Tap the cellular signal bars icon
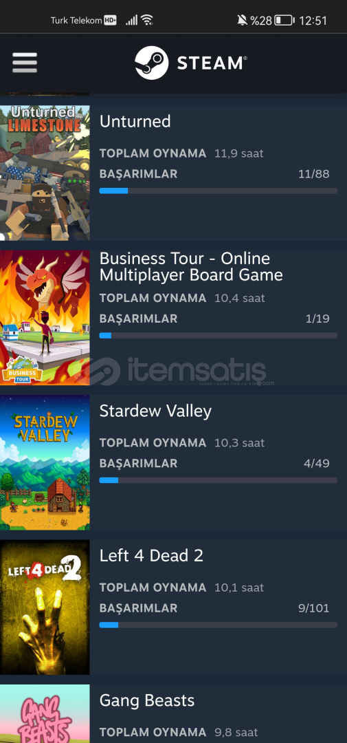347x743 pixels. [132, 20]
